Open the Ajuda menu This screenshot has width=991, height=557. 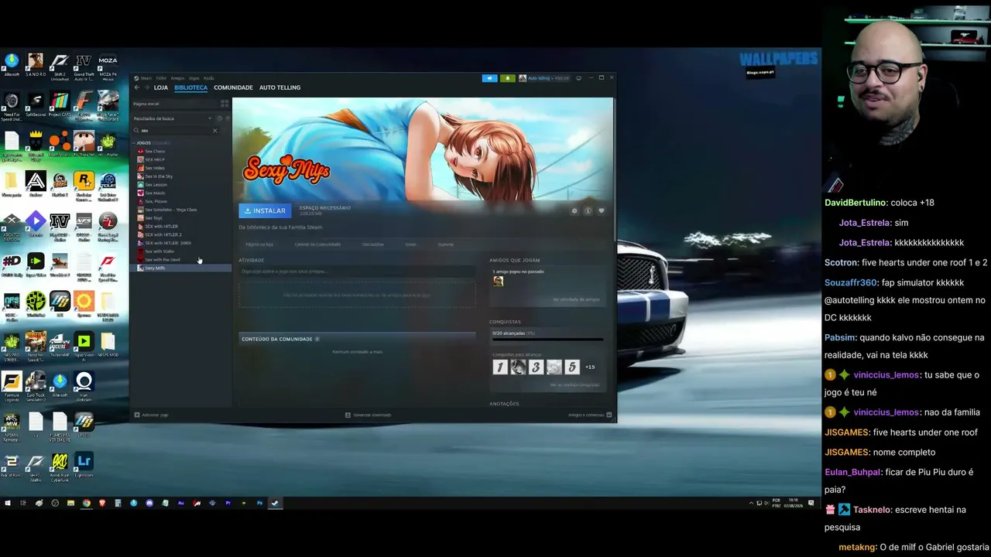[x=208, y=78]
